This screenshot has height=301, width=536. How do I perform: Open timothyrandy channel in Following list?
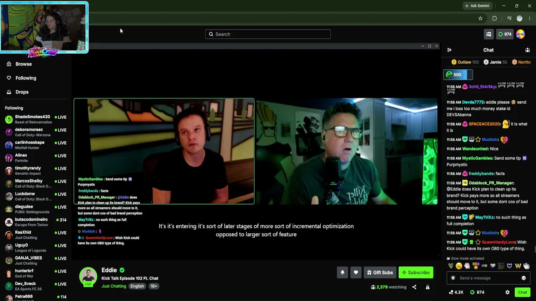[36, 171]
